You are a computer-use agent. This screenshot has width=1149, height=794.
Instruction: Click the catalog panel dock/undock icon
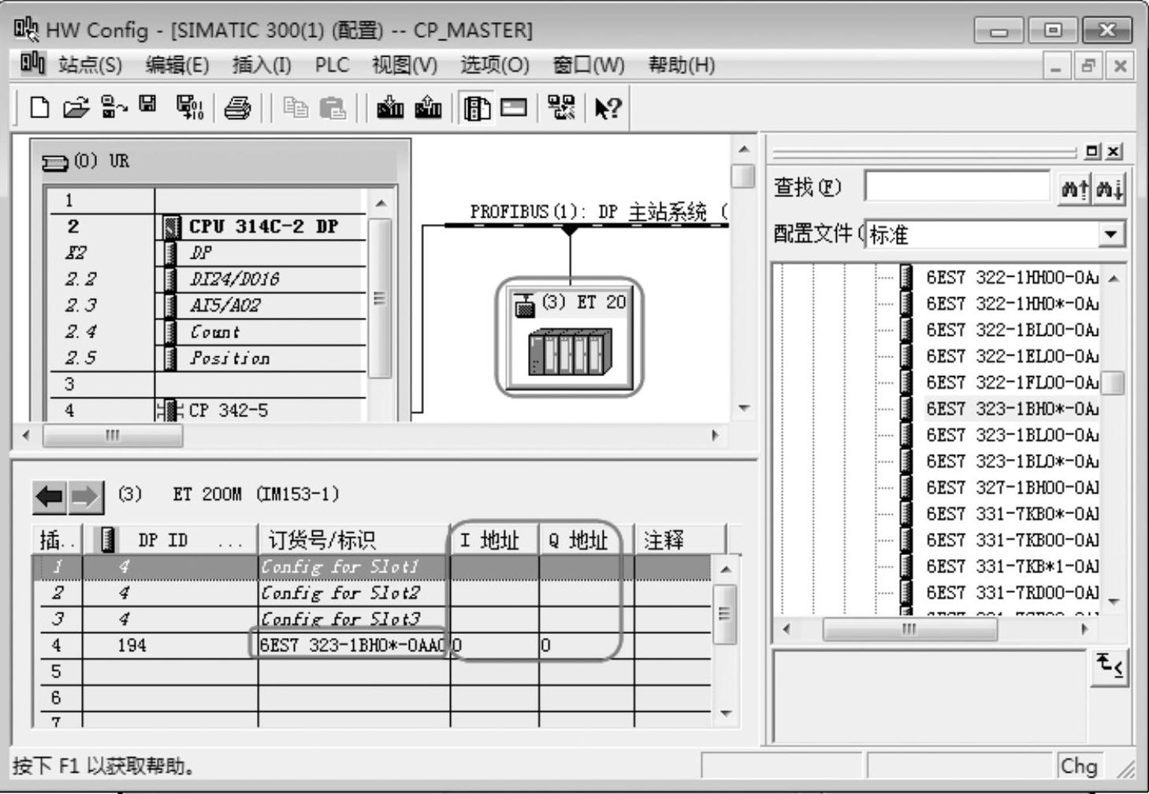pyautogui.click(x=1092, y=151)
